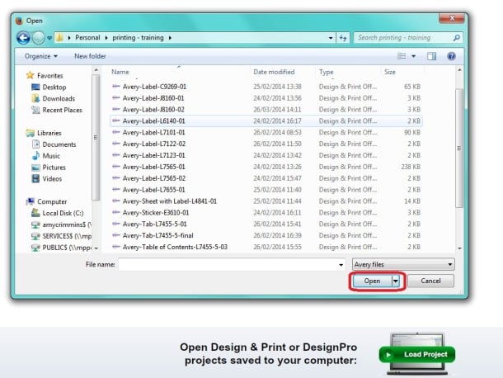Click Personal in the breadcrumb path
This screenshot has height=378, width=503.
(87, 38)
